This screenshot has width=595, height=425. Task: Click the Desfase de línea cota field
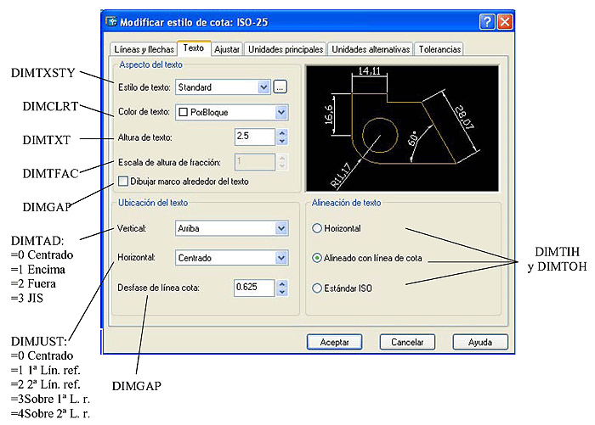[x=254, y=288]
